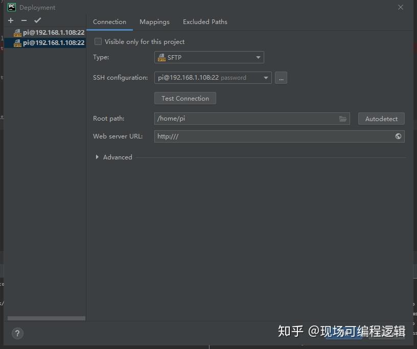The height and width of the screenshot is (349, 417).
Task: Click inside the Root path input field
Action: click(x=230, y=118)
